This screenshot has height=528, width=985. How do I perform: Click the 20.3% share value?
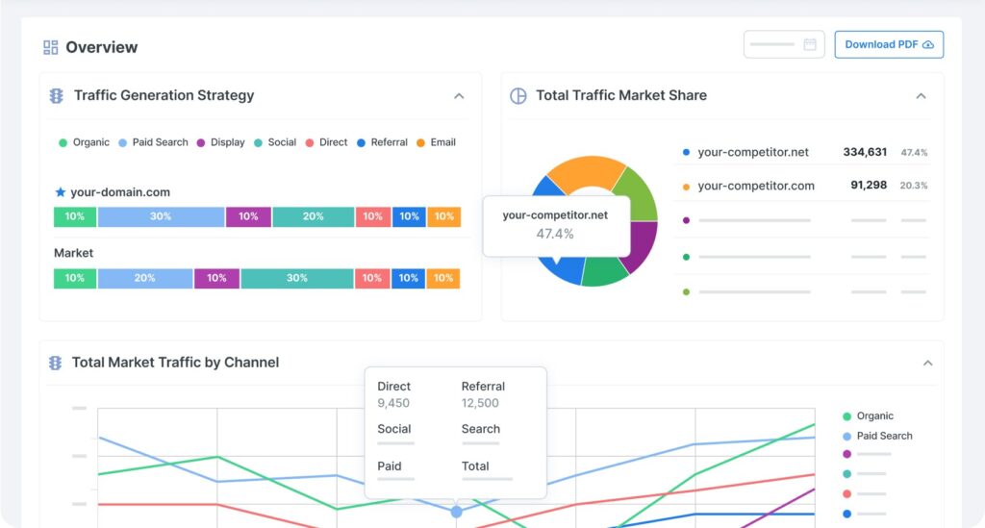914,186
